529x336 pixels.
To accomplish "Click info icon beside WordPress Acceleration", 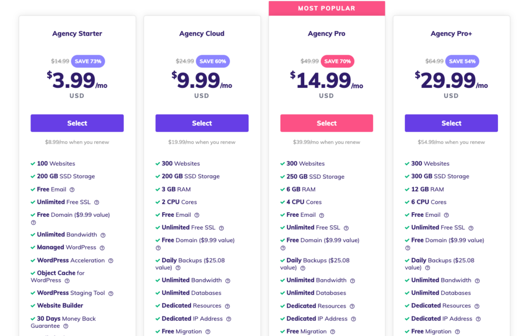I will (x=111, y=261).
